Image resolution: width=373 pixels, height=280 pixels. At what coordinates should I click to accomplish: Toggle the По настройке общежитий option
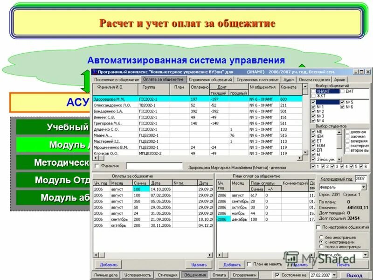(318, 227)
